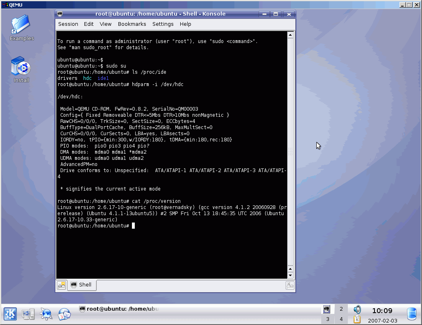Click the 'SerialNo=QM00003' text
The height and width of the screenshot is (325, 422).
coord(175,109)
